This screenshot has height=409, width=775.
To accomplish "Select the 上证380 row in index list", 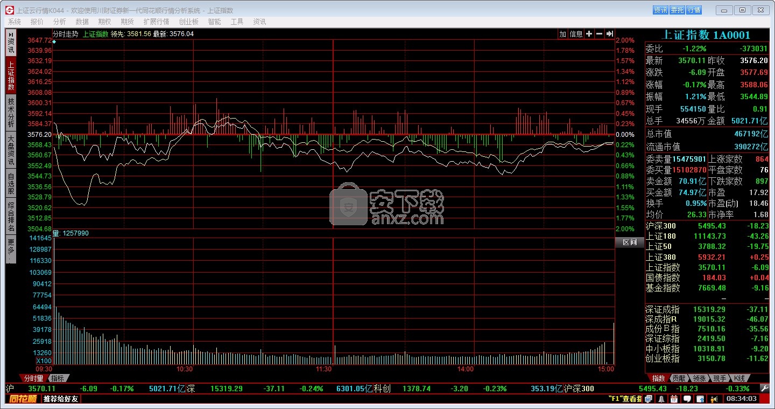I will tap(708, 257).
